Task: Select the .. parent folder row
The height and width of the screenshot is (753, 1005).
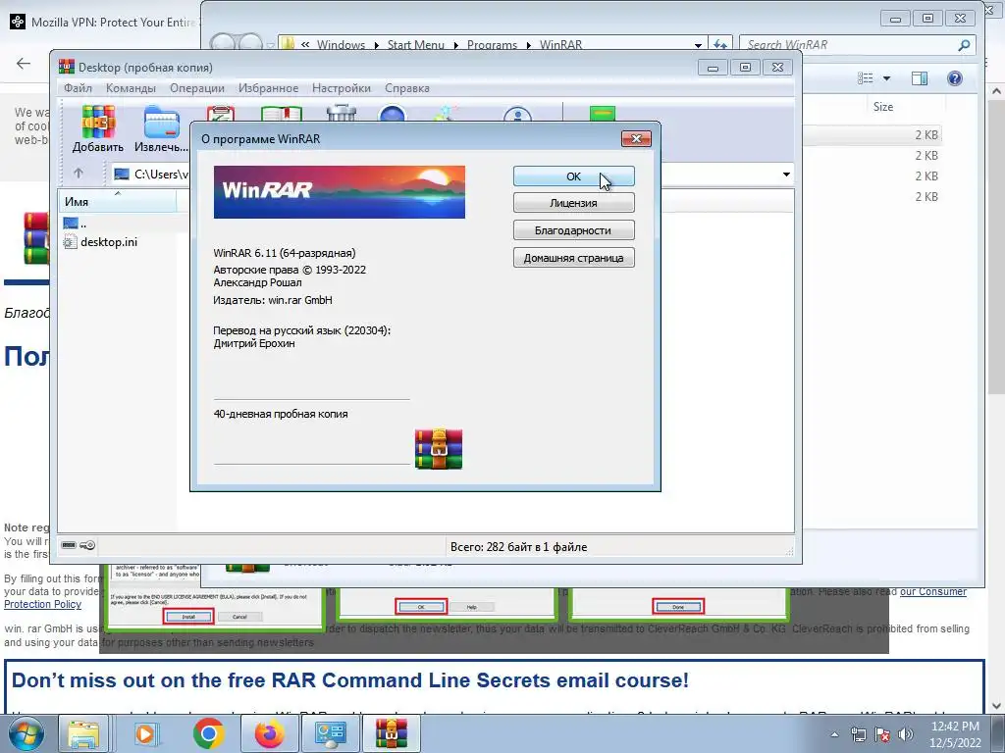Action: coord(75,223)
